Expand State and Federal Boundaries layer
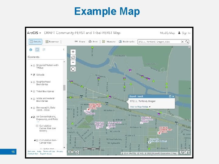Viewport: 219px width, 164px height. tap(31, 99)
